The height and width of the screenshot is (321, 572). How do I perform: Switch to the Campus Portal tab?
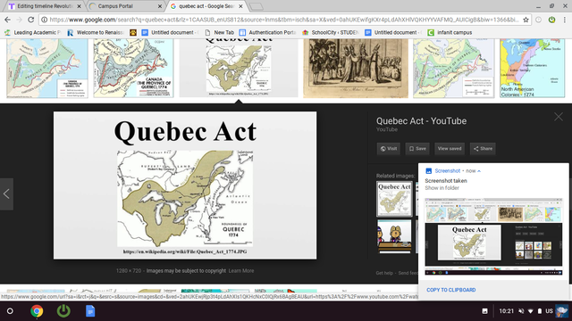coord(126,6)
